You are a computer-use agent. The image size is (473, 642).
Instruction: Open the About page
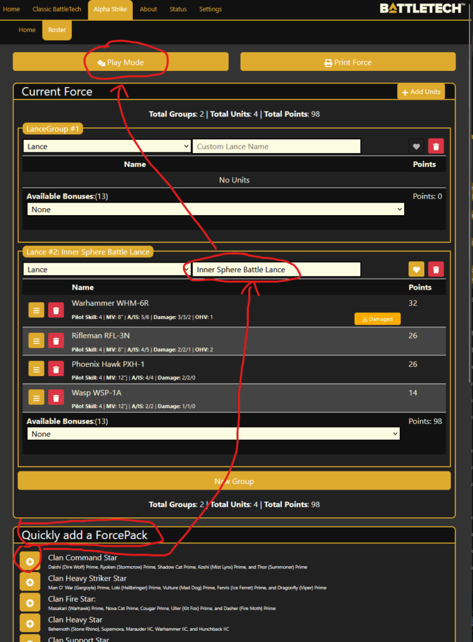[148, 9]
